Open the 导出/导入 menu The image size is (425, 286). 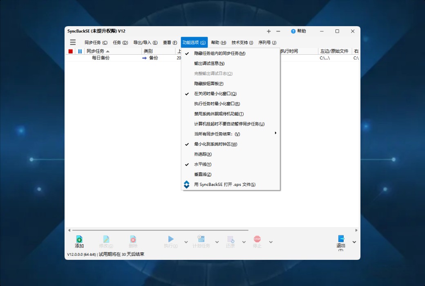[145, 42]
